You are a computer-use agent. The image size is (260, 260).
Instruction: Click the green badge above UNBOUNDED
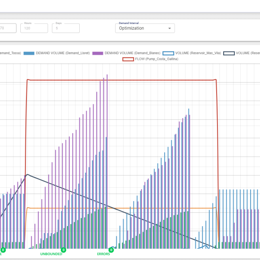tap(63, 250)
